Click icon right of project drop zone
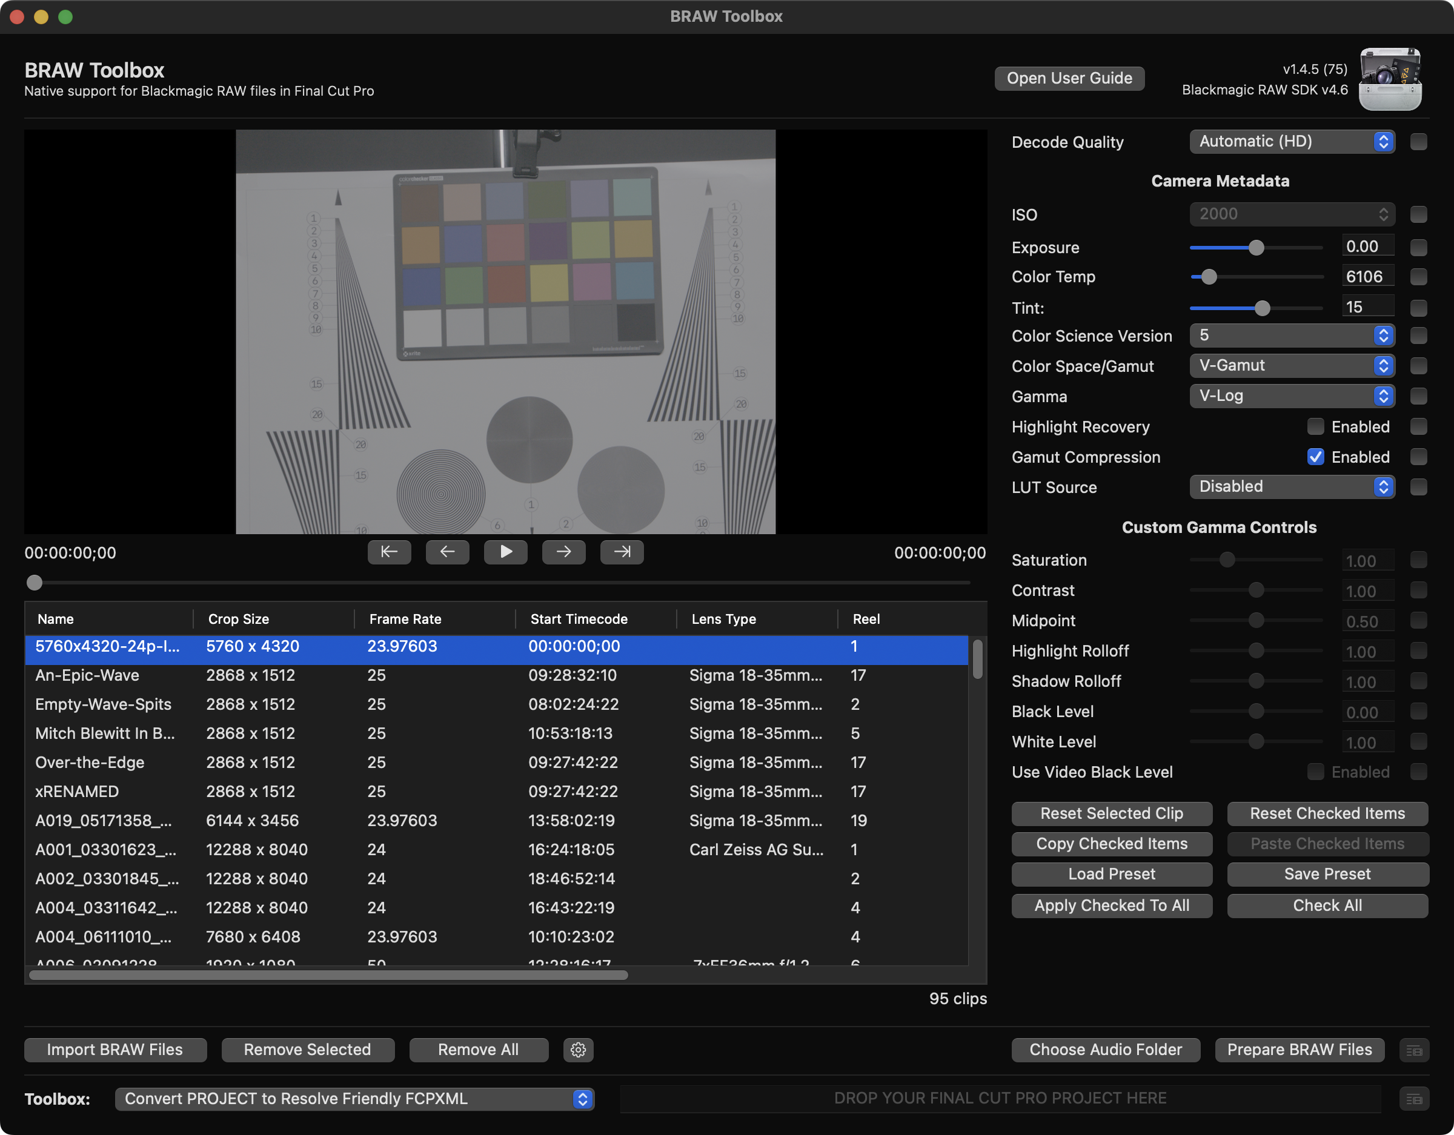Screen dimensions: 1454x1135 click(x=1414, y=1099)
